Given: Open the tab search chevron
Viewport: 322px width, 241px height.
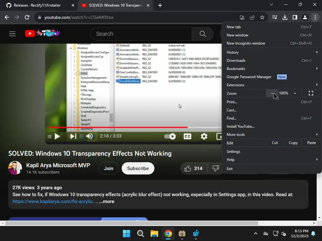Looking at the screenshot, I should tap(271, 4).
